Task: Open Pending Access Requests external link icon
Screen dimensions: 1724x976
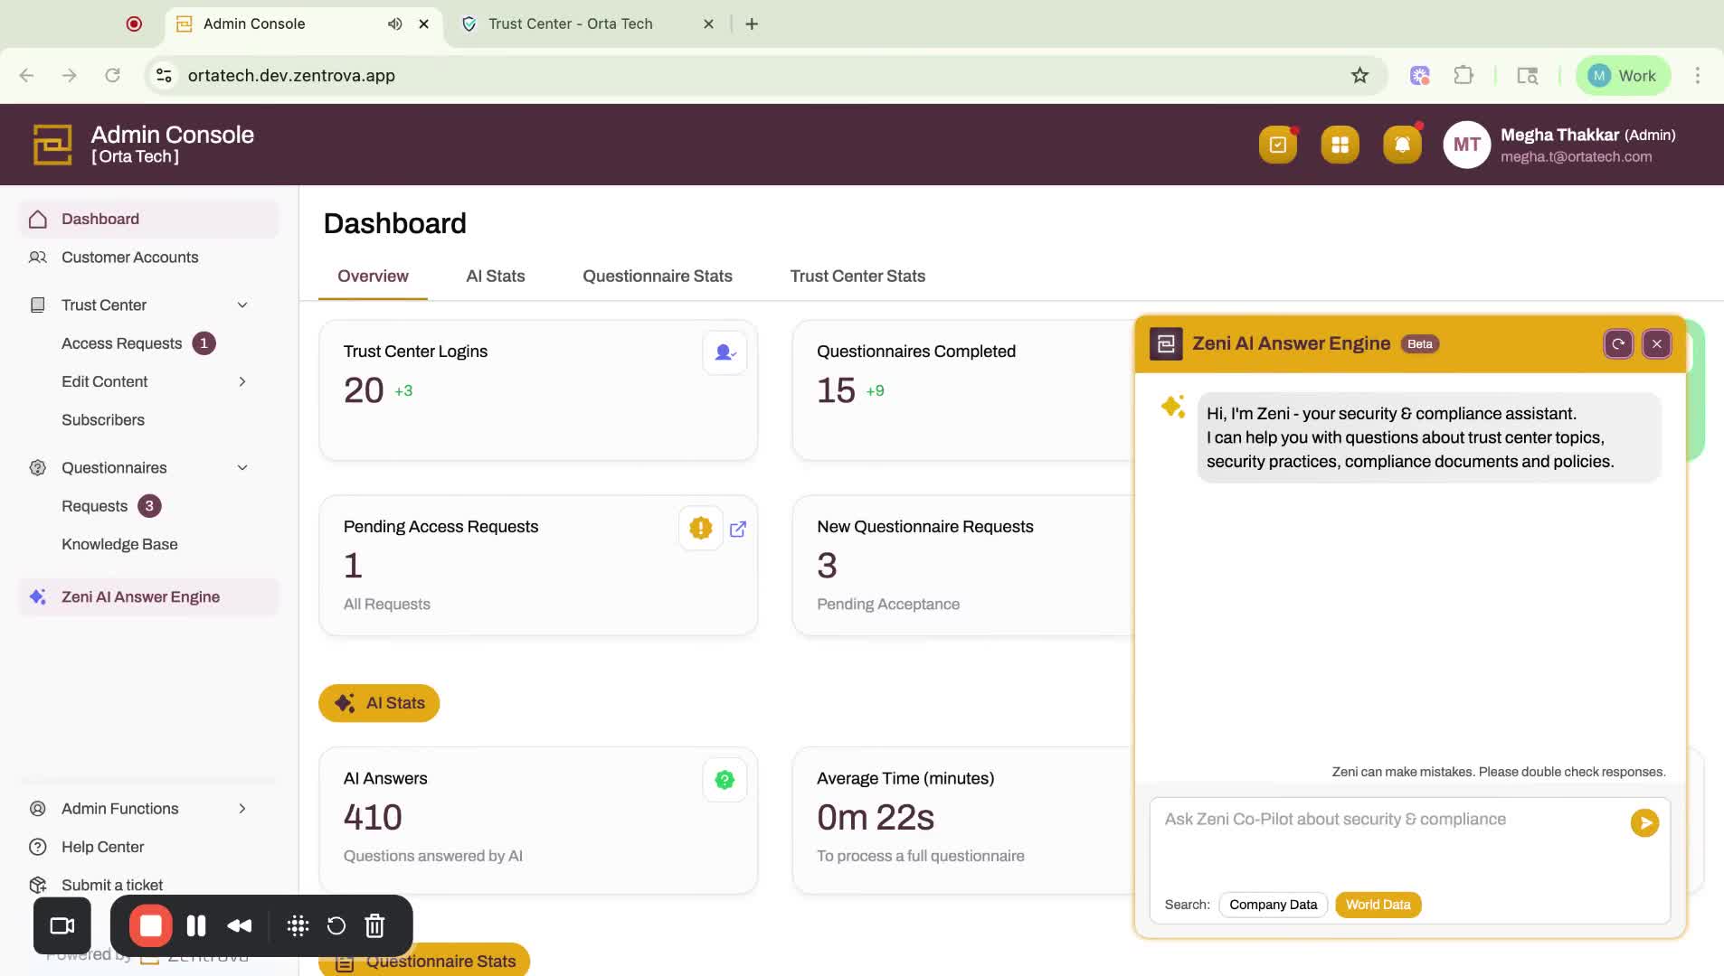Action: point(738,529)
